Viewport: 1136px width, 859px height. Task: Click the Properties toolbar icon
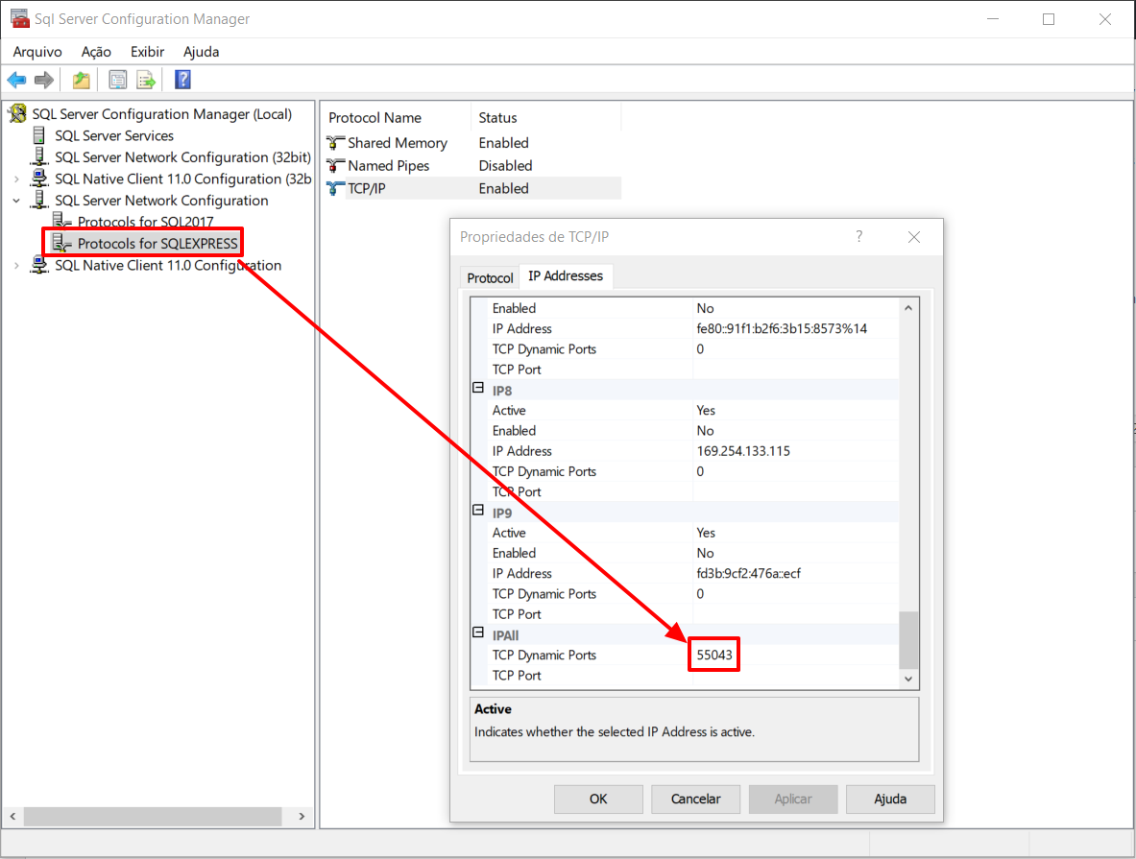click(x=117, y=80)
